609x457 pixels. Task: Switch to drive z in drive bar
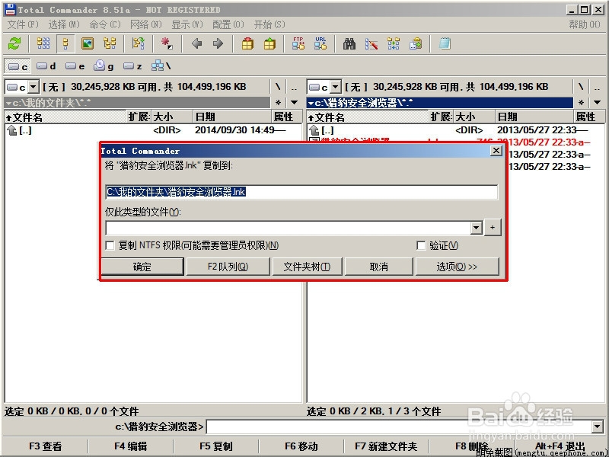point(132,66)
